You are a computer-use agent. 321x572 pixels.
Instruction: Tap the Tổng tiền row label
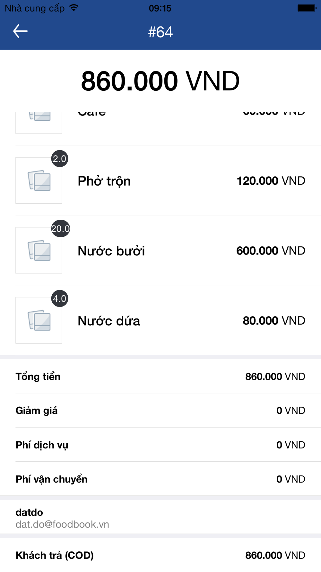tap(38, 376)
